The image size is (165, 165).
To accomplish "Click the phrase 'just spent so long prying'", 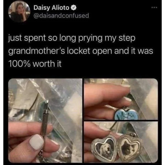I will [55, 38].
